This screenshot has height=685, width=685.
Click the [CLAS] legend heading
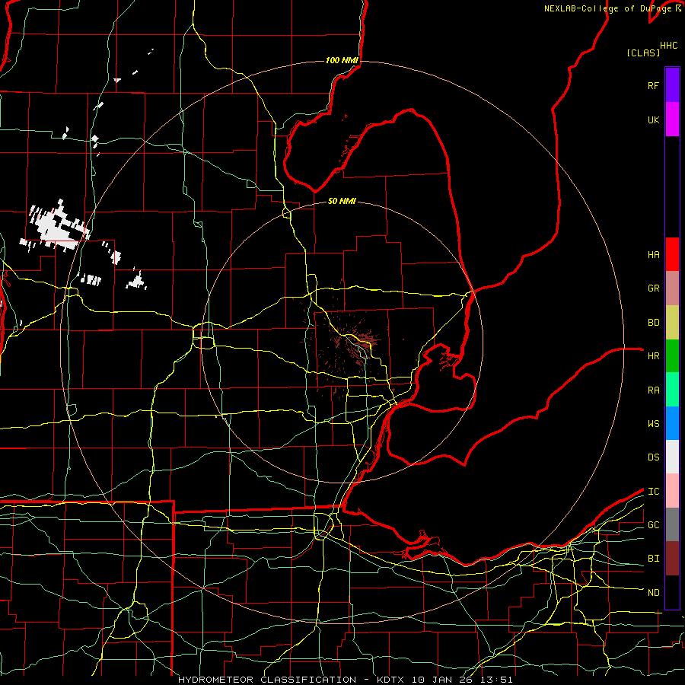(642, 53)
